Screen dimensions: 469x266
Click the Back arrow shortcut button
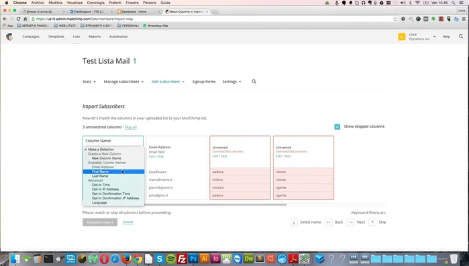[328, 222]
